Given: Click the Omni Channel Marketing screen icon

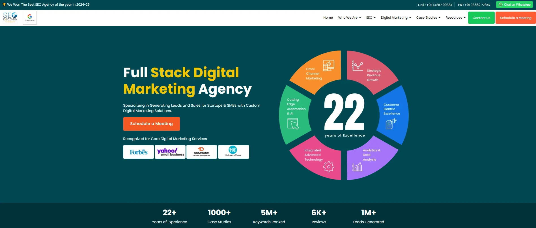Looking at the screenshot, I should 328,65.
